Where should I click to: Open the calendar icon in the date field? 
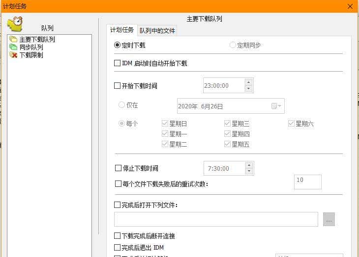click(276, 106)
